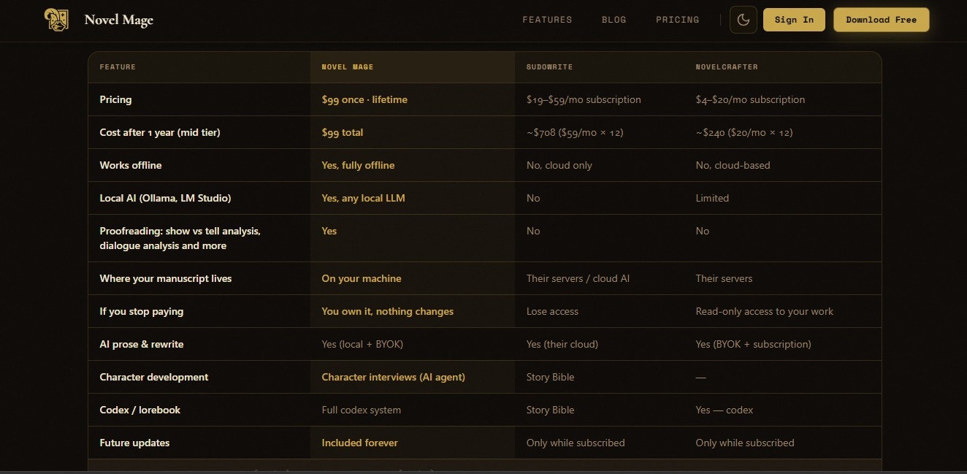Click 'Future updates' row label

pos(135,443)
